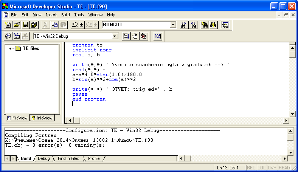Open the undo history dropdown arrow
This screenshot has height=172, width=298.
click(x=82, y=25)
